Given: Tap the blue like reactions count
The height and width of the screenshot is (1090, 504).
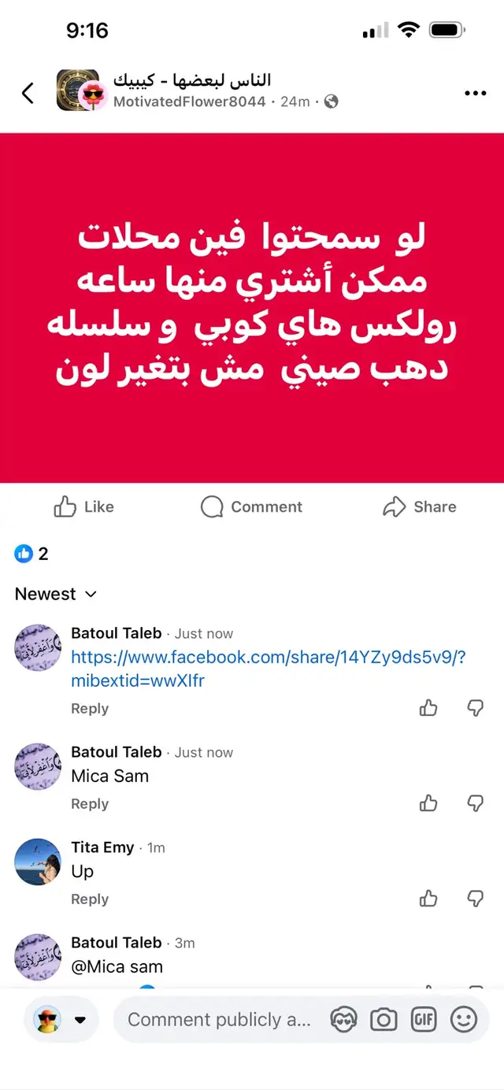Looking at the screenshot, I should click(x=31, y=554).
